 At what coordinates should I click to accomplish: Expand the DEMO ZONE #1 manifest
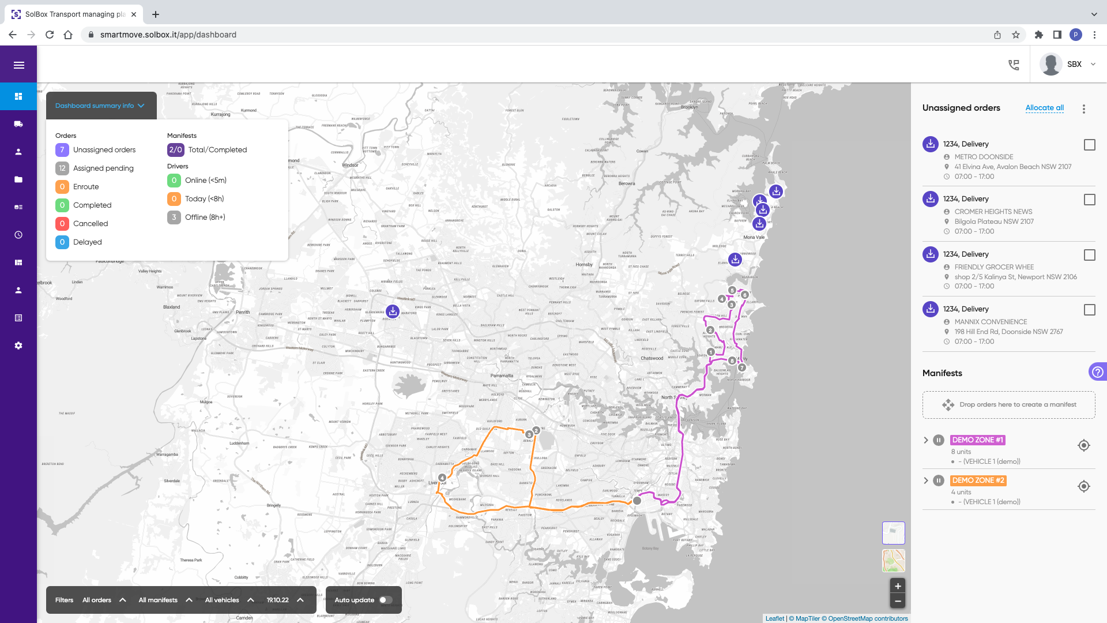point(926,440)
